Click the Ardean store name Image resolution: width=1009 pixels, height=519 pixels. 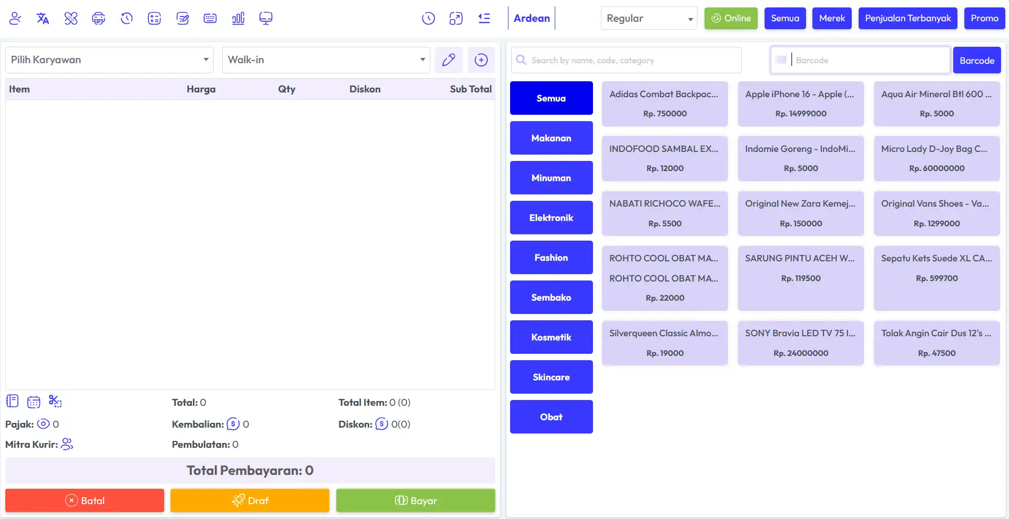click(532, 18)
